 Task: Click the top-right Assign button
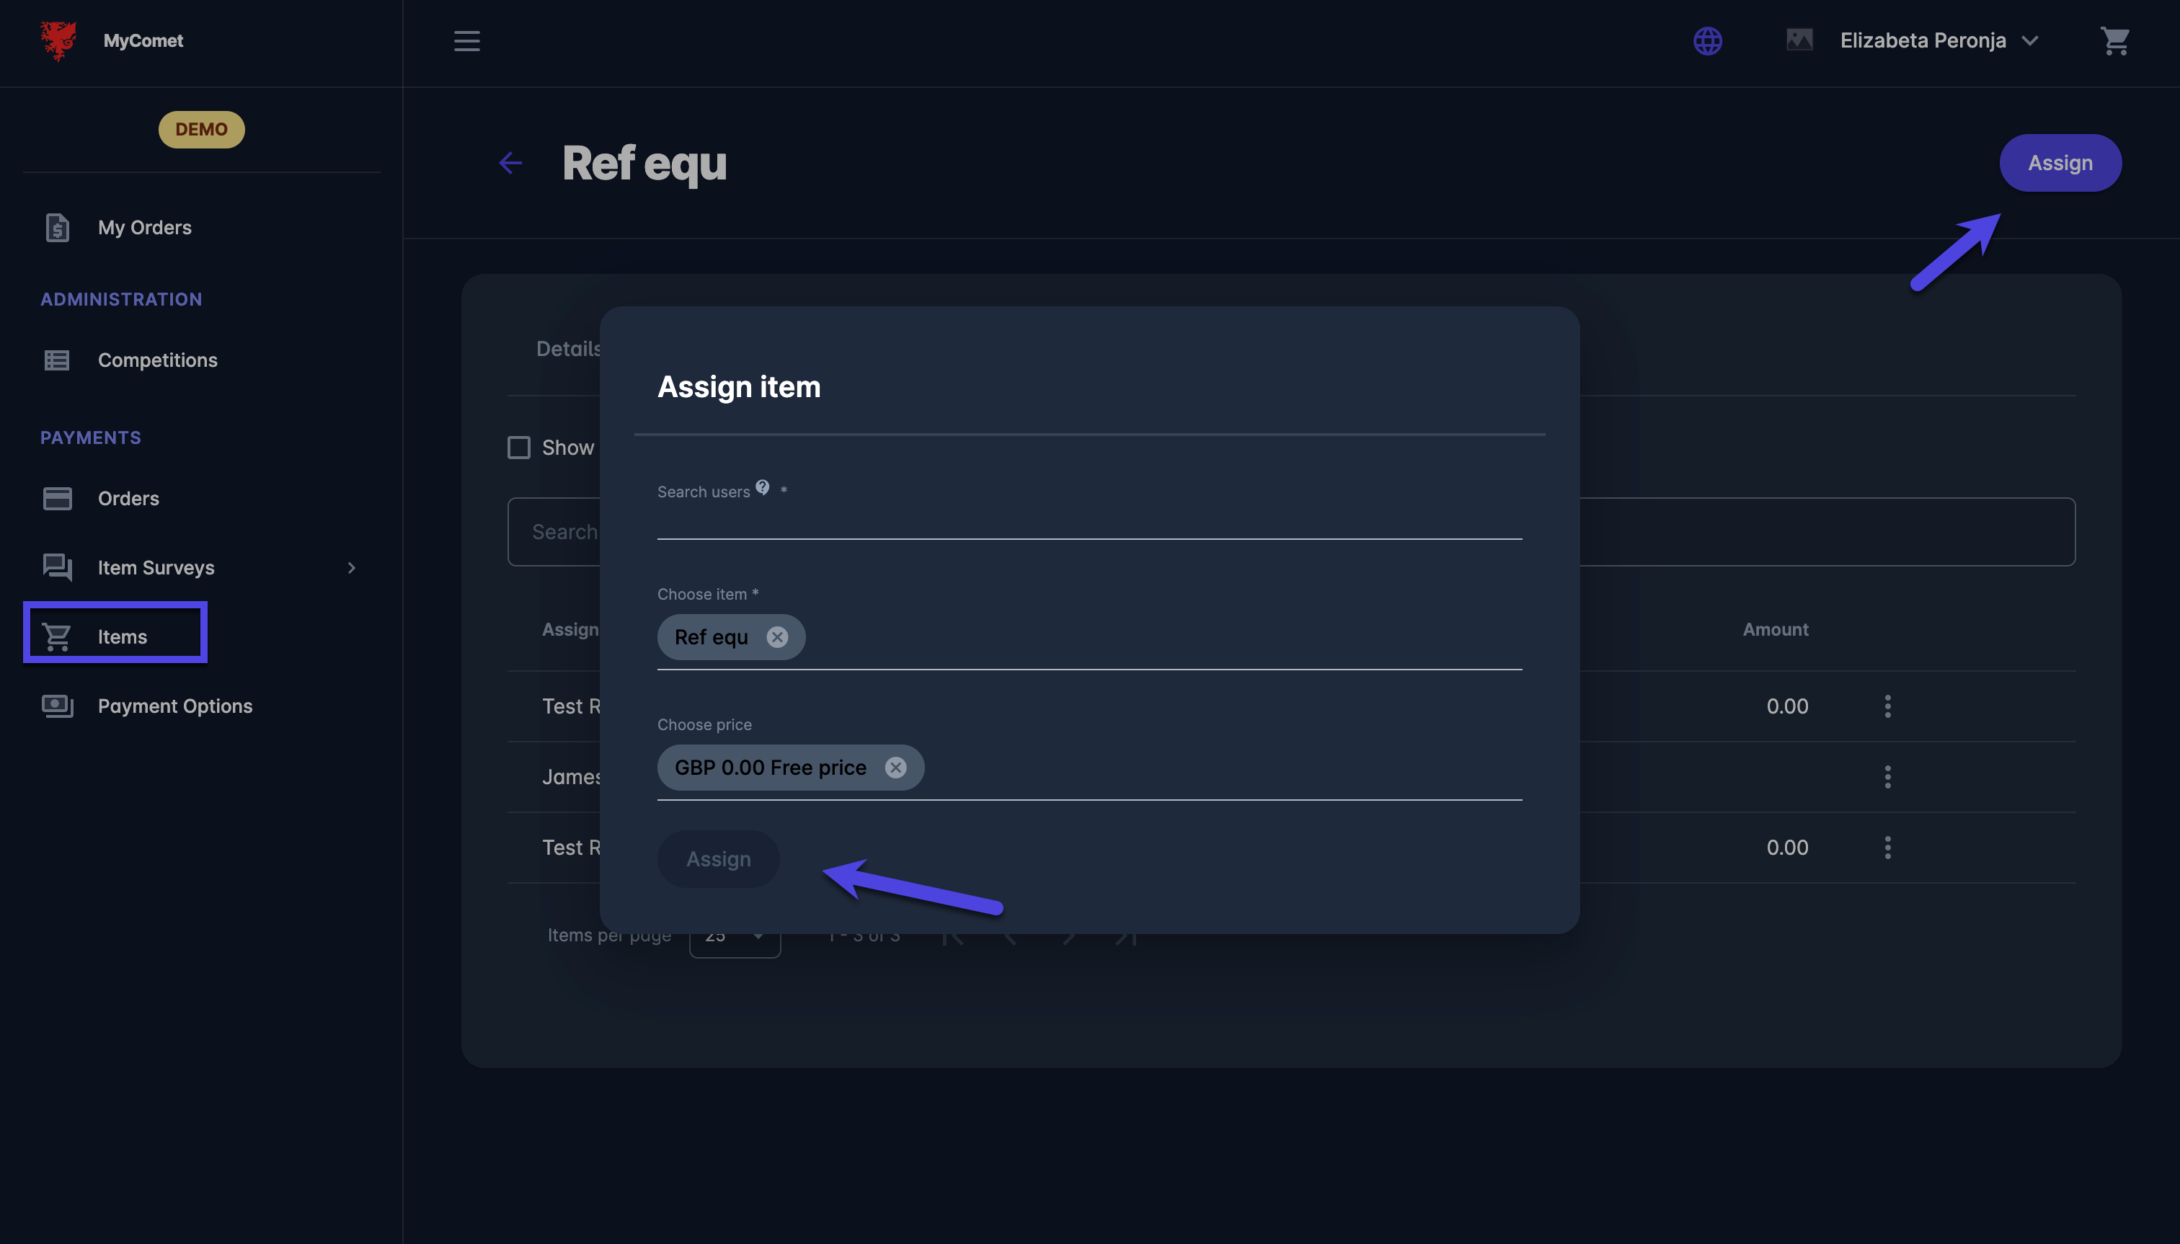(2060, 163)
